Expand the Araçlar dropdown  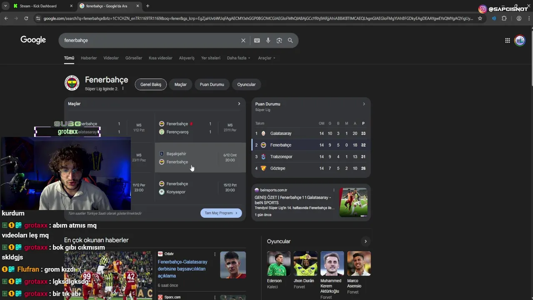[266, 58]
